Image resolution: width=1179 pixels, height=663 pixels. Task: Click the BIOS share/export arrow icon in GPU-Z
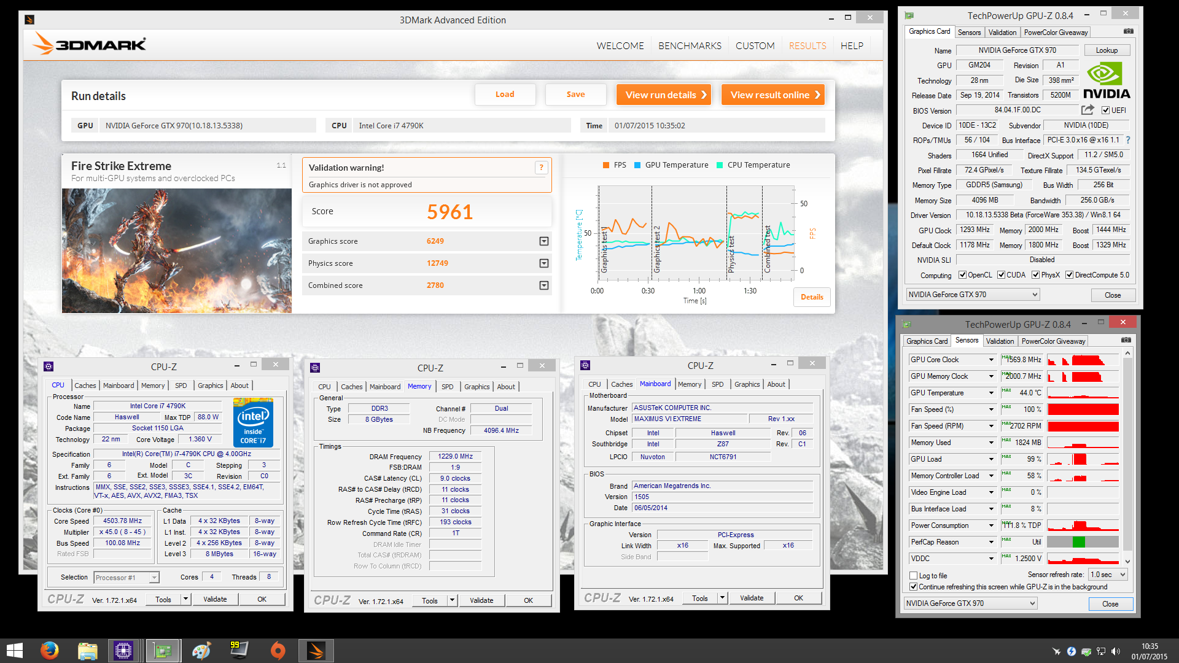click(1088, 110)
